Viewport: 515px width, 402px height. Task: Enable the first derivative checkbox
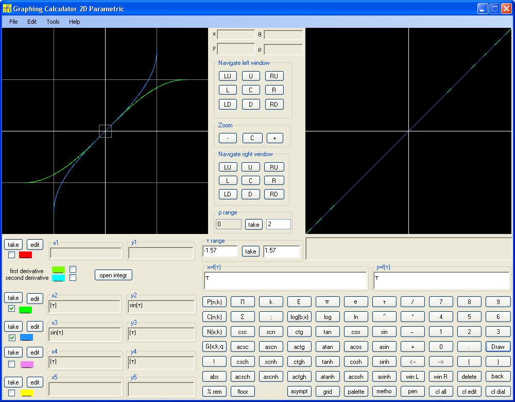73,269
